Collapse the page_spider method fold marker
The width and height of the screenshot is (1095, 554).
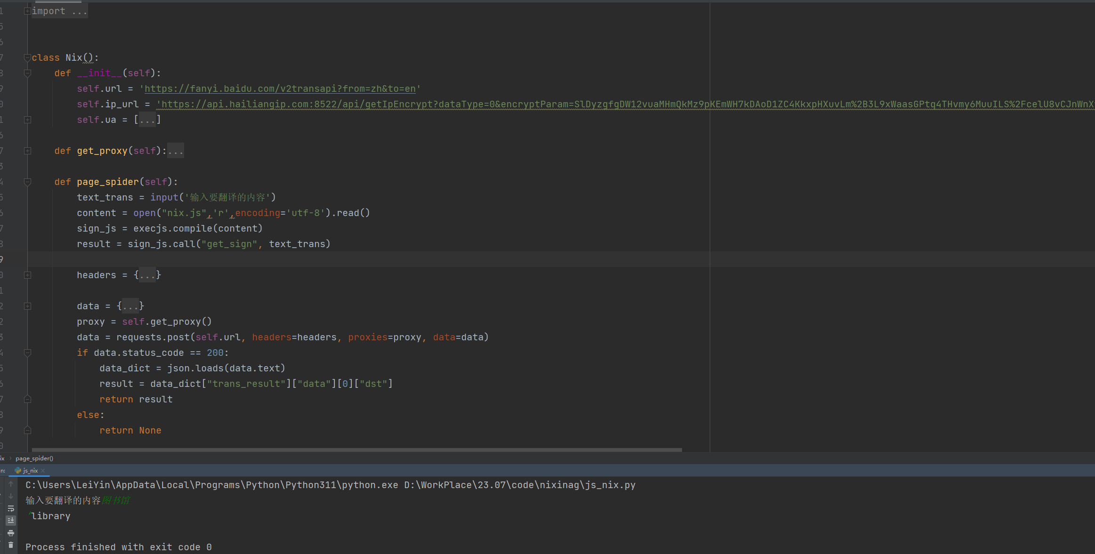27,182
